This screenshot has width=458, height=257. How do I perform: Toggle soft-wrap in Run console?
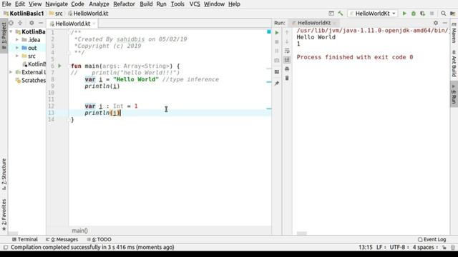pyautogui.click(x=287, y=51)
